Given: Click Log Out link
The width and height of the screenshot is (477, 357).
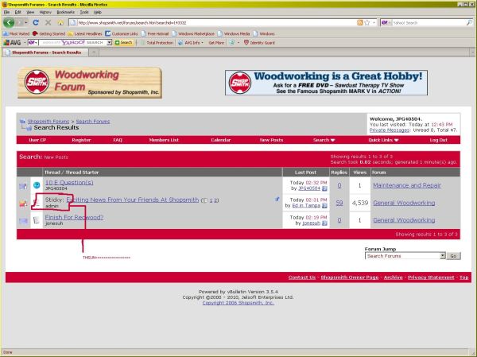Looking at the screenshot, I should click(438, 140).
